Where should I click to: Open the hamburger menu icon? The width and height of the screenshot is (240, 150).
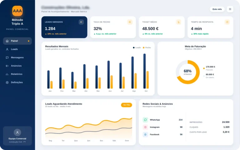click(230, 9)
